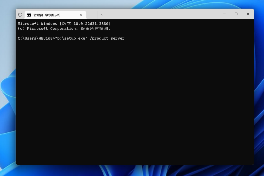
Task: Click the /product argument in the command
Action: tap(99, 38)
